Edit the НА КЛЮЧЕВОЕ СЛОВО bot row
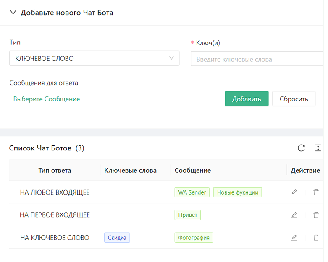 (x=294, y=238)
